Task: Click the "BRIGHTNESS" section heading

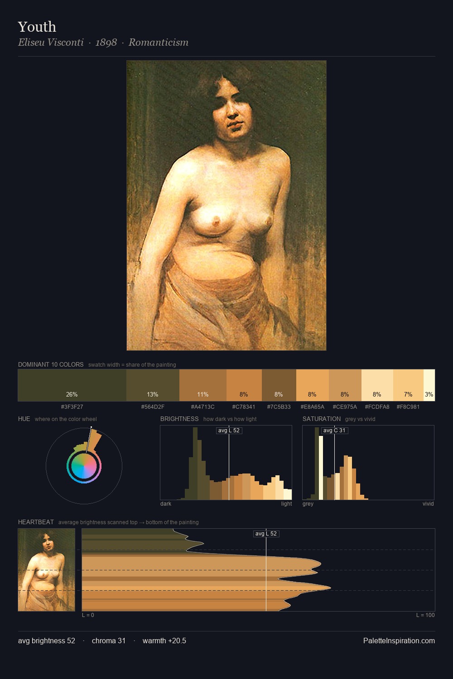Action: tap(179, 419)
